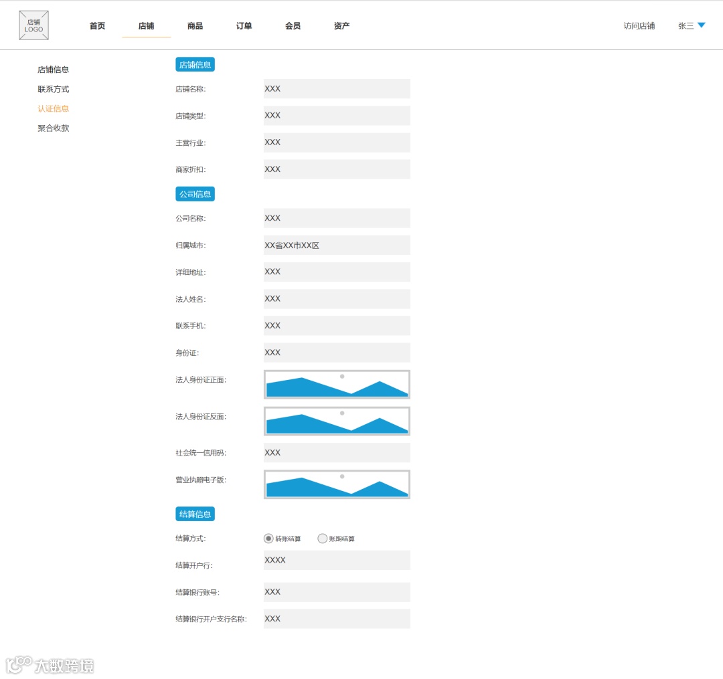
Task: Click the 公司名称 field
Action: pyautogui.click(x=337, y=218)
